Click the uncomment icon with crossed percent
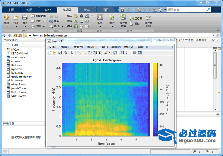The height and width of the screenshot is (156, 223). [81, 21]
